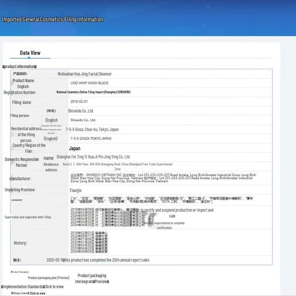Select the 2024 annual report sales remark
This screenshot has width=296, height=296.
[x=106, y=260]
